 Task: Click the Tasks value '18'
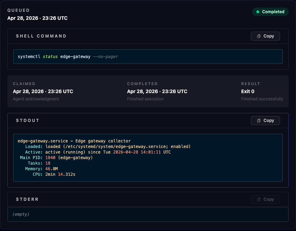(x=48, y=163)
